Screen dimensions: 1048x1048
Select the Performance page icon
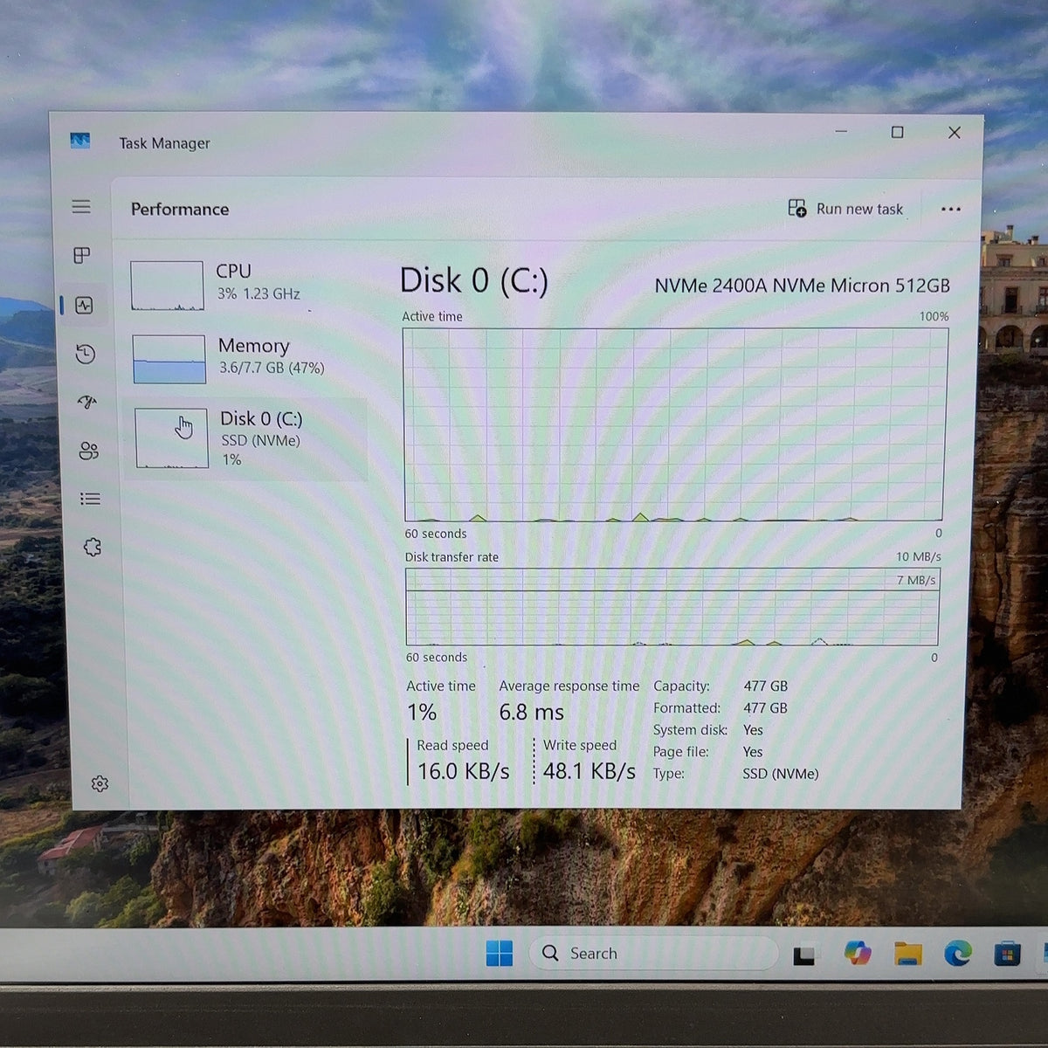pos(84,305)
